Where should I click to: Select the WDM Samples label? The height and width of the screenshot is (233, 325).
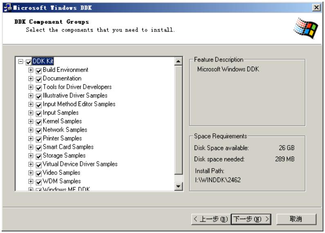[62, 181]
